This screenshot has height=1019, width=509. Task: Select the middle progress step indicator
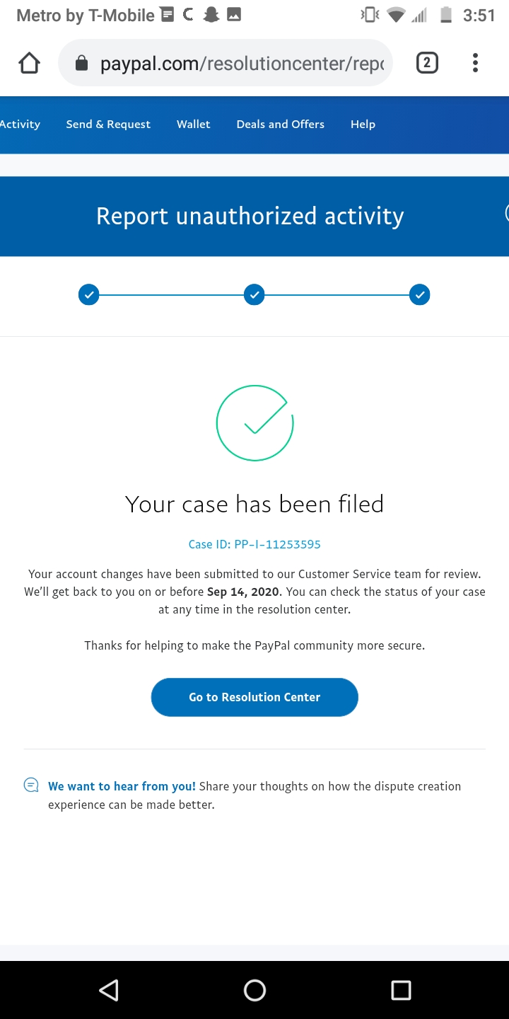point(255,294)
